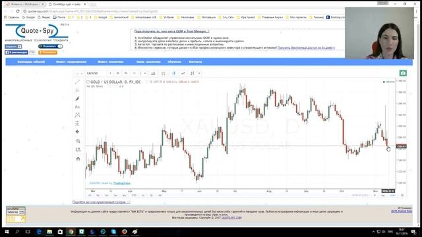This screenshot has height=237, width=422.
Task: Switch to the first browser tab
Action: tap(25, 5)
